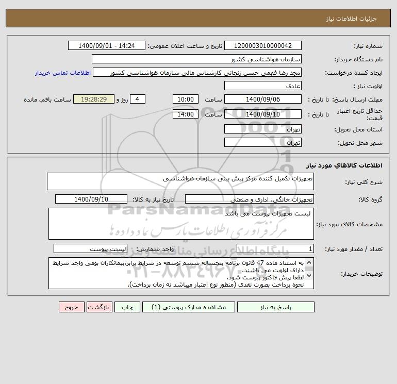Viewport: 397px width, 384px height.
Task: Click general description field تجهیزات تکمیل کننده
Action: [x=180, y=181]
